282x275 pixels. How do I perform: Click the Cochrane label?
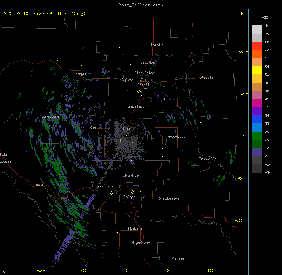(x=105, y=186)
